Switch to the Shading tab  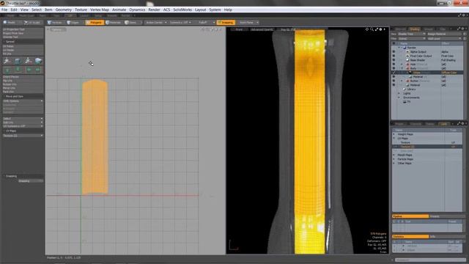(415, 29)
